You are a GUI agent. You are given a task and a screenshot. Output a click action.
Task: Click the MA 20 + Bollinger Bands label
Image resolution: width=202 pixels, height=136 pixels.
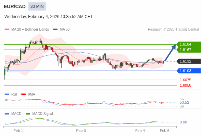click(x=30, y=30)
